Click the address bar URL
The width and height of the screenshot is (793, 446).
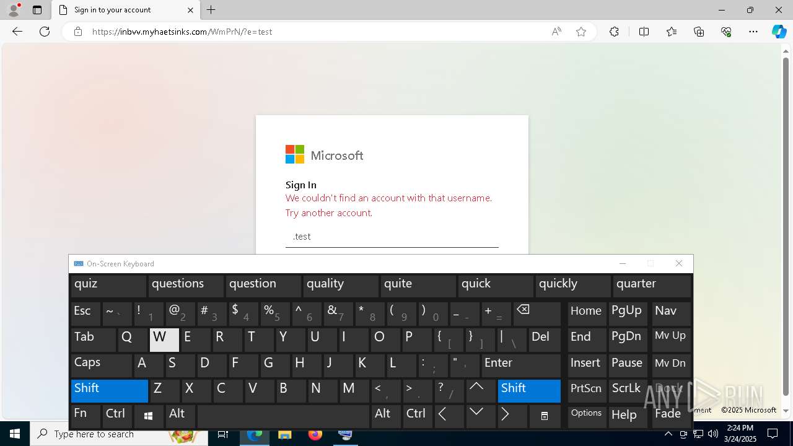(182, 32)
